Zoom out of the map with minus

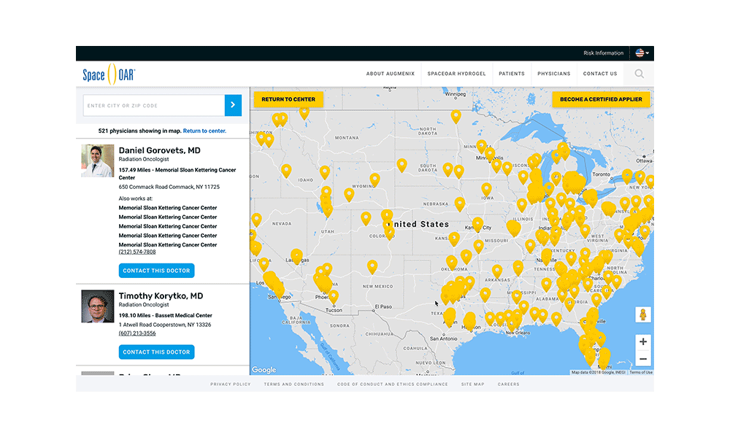coord(643,359)
